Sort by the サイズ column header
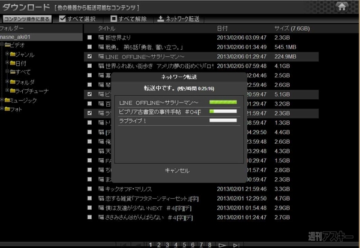 pos(292,28)
